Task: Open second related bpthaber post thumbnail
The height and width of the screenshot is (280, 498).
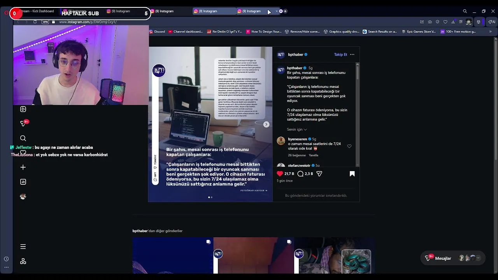Action: 254,255
